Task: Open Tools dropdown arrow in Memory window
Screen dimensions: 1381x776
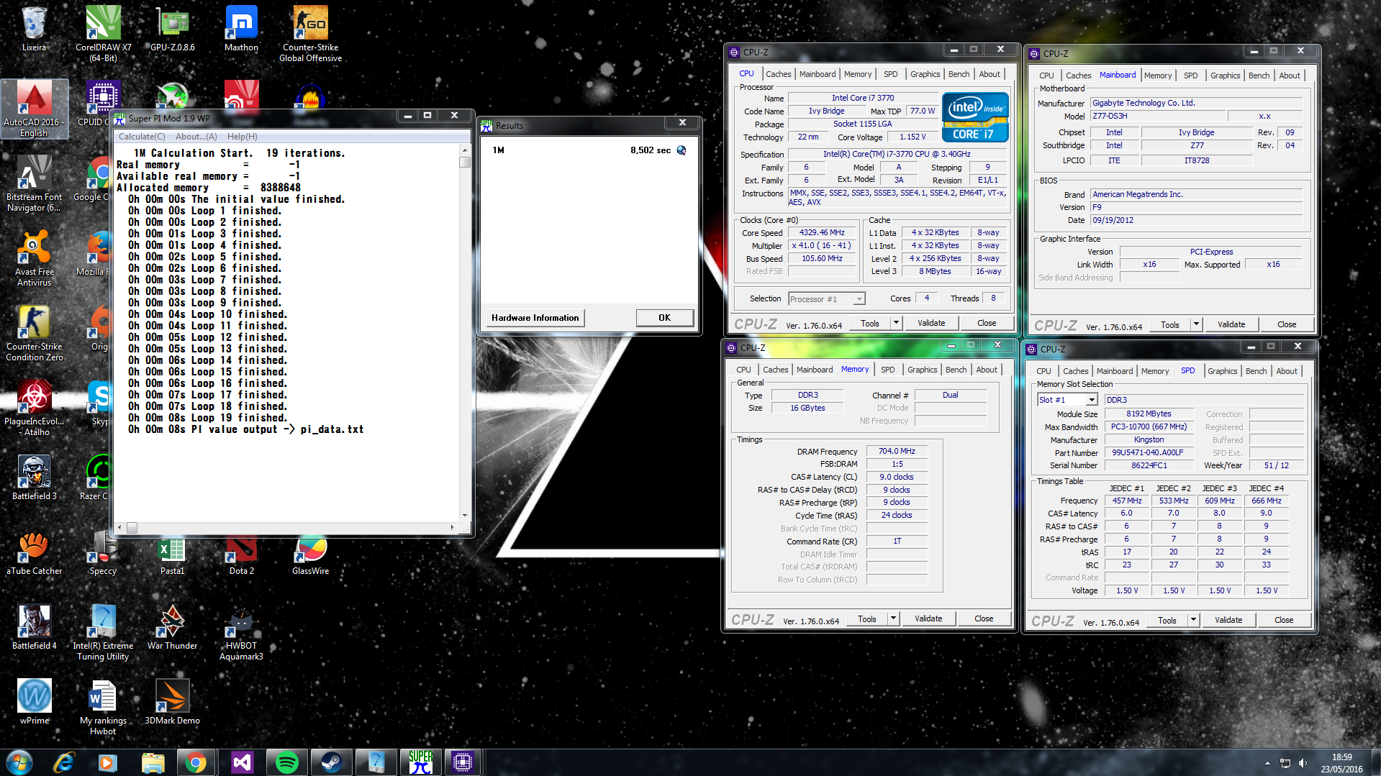Action: 893,618
